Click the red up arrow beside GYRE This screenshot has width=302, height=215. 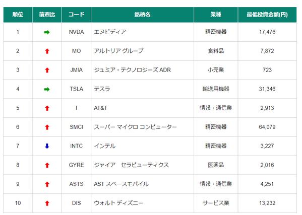click(x=47, y=165)
